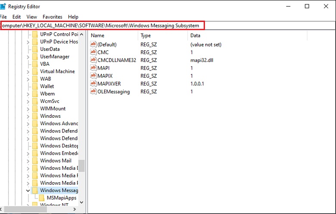Screen dimensions: 336x214
Task: Click the tree pane scroll down arrow
Action: coord(81,202)
